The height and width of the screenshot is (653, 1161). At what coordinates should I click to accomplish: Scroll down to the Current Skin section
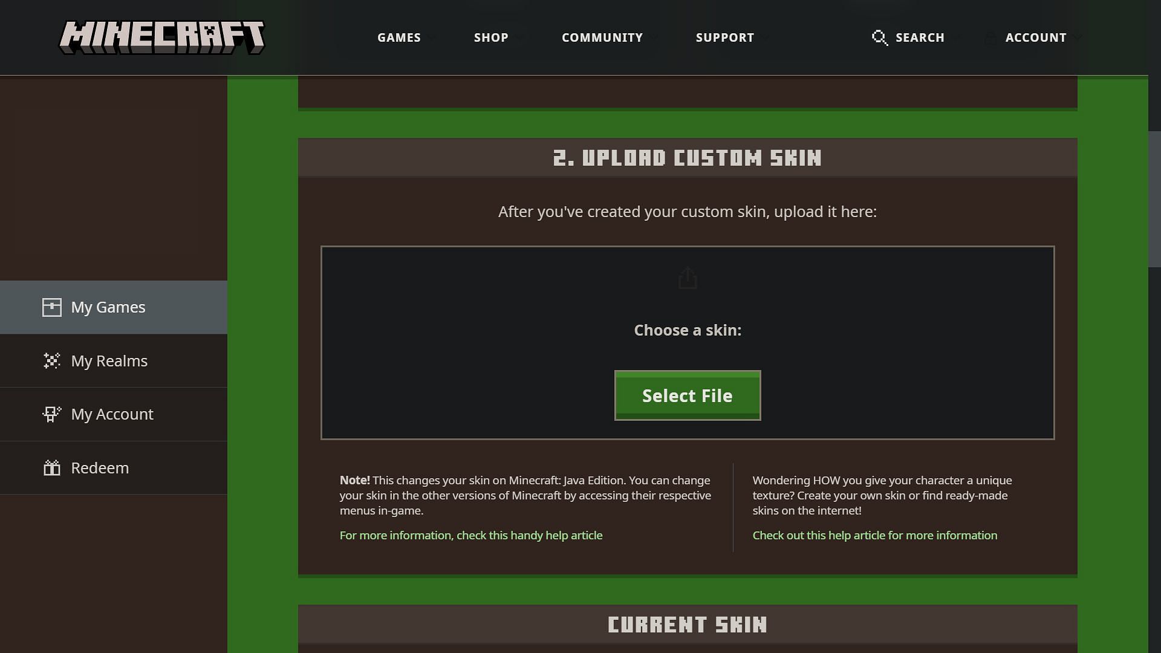tap(688, 623)
